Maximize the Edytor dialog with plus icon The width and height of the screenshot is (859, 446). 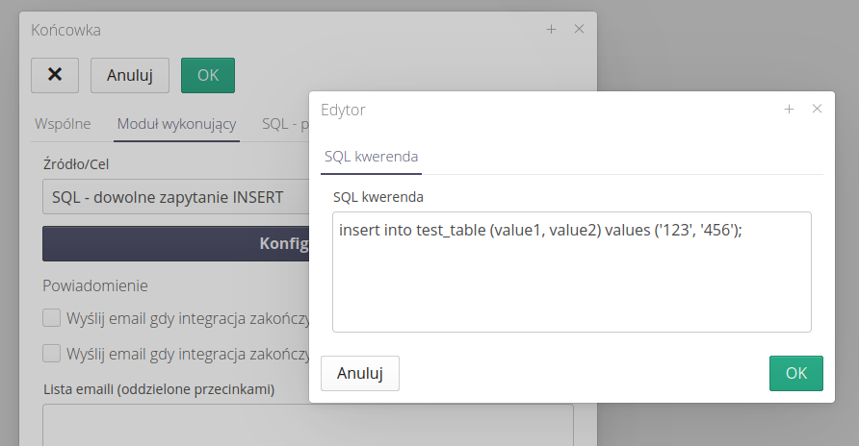point(789,109)
